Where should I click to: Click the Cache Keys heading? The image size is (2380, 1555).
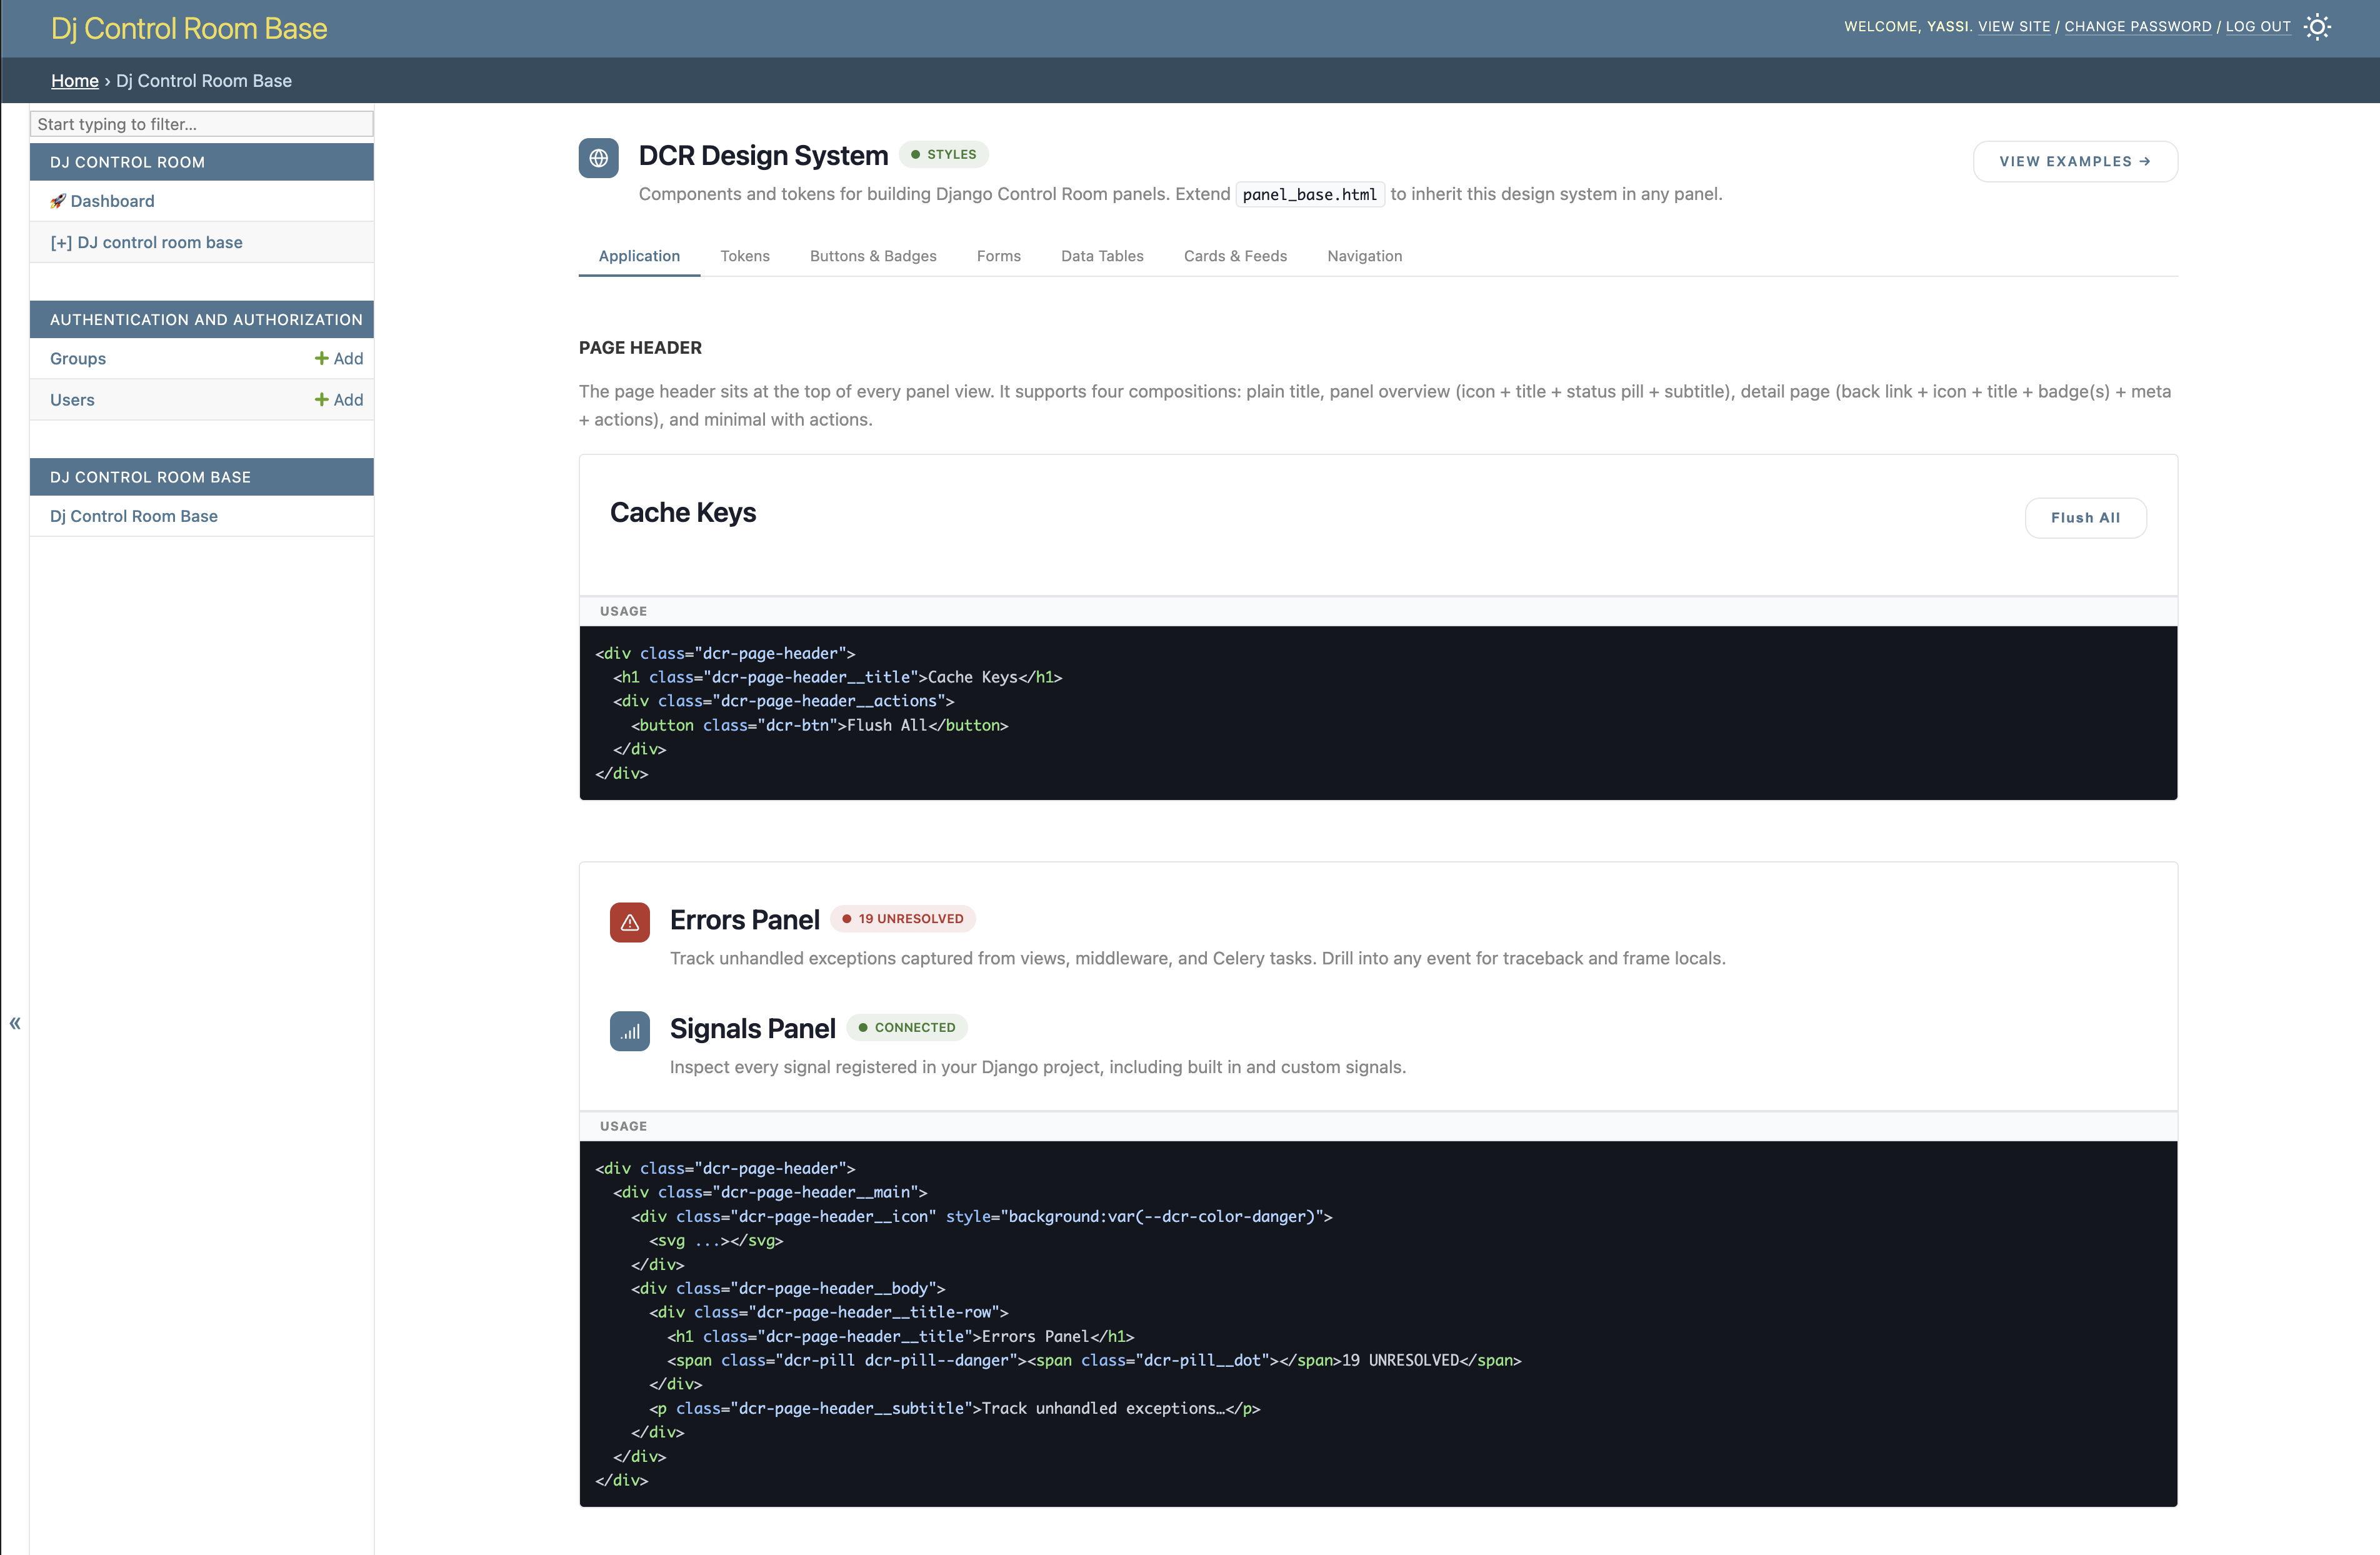683,512
